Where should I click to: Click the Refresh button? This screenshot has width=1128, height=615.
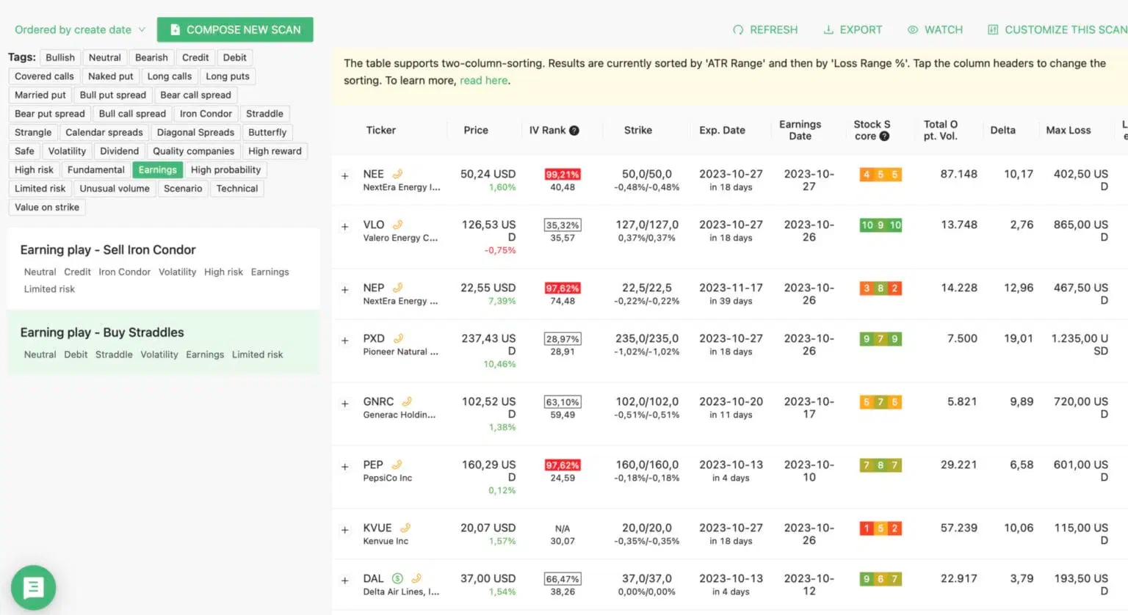[x=764, y=29]
